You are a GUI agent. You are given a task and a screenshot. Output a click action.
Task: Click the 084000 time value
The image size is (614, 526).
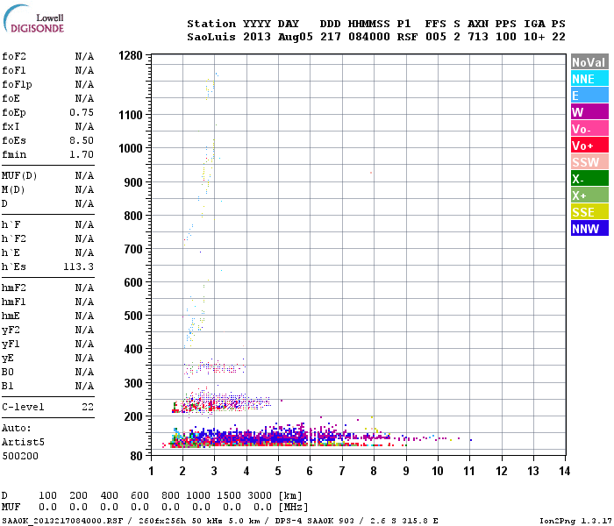click(369, 37)
